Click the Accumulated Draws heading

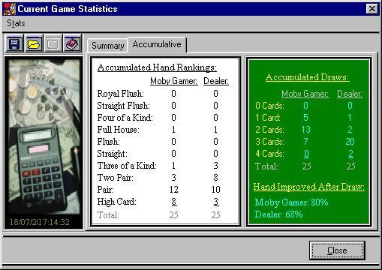[307, 77]
